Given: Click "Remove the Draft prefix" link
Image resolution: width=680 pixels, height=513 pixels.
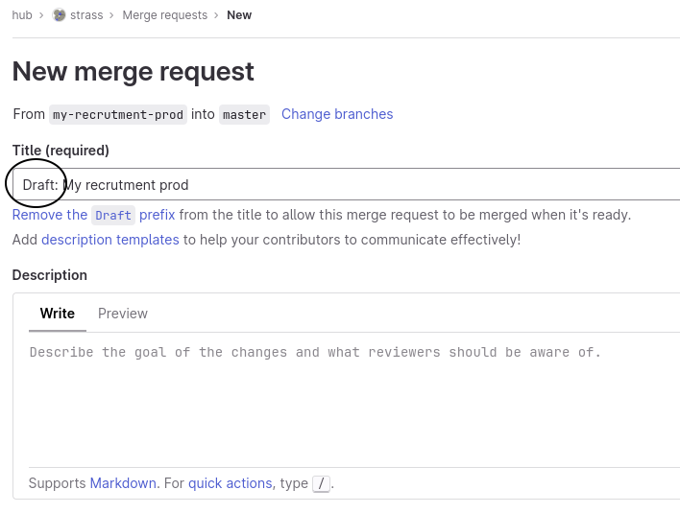Looking at the screenshot, I should [x=94, y=215].
